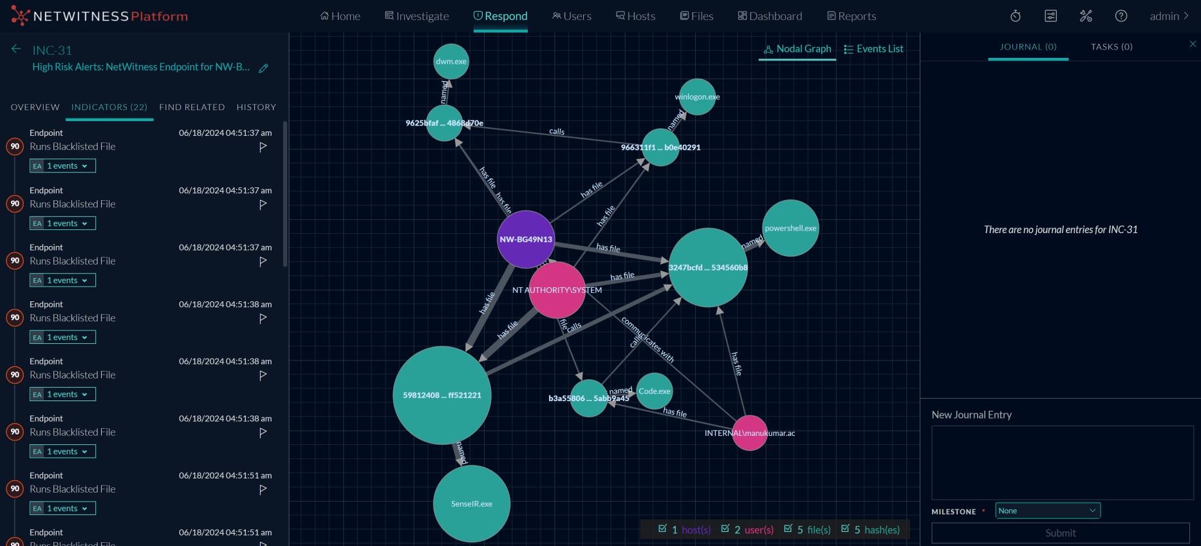Close the journal panel with the X
The height and width of the screenshot is (546, 1201).
click(x=1193, y=44)
